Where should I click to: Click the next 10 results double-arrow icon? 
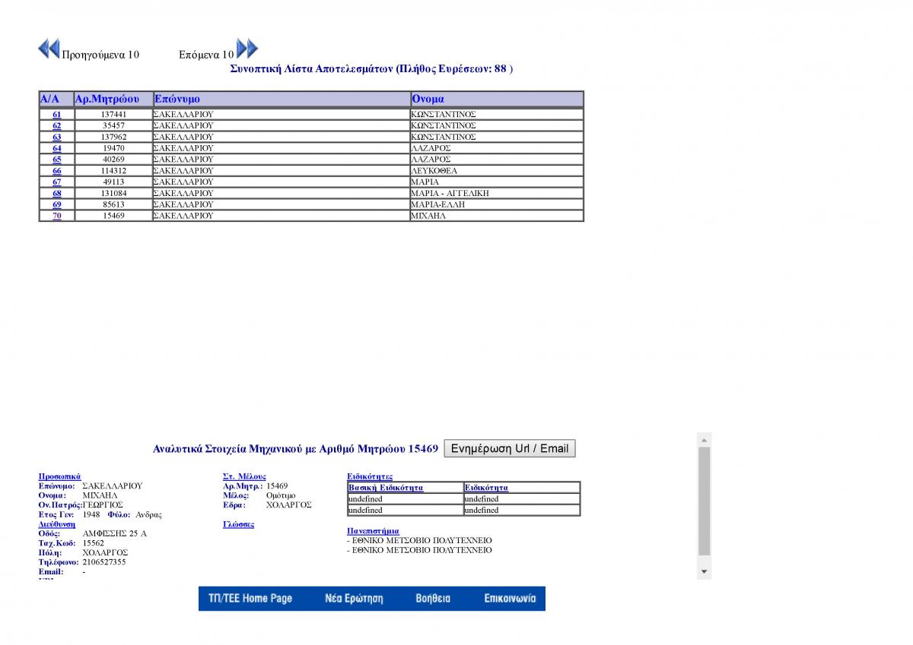point(247,49)
